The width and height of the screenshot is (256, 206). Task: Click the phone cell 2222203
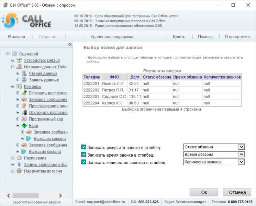point(91,96)
